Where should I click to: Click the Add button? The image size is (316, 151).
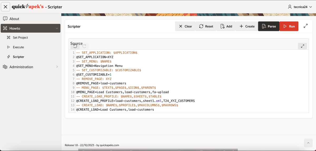[x=226, y=26]
